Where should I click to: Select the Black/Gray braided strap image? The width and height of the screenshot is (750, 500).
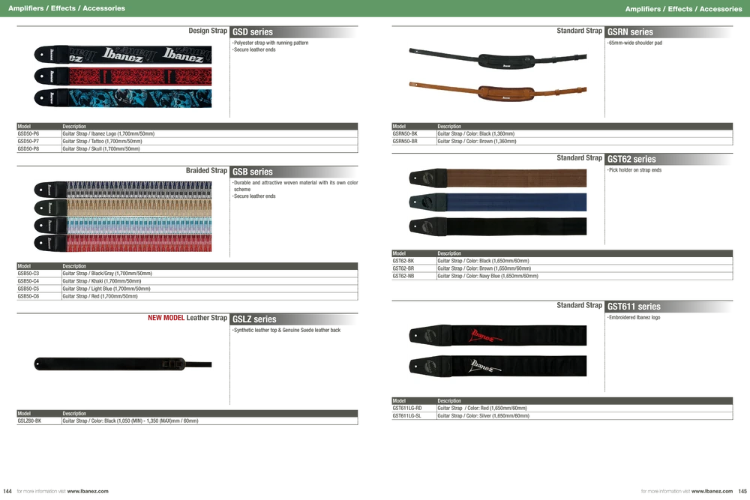tap(123, 190)
